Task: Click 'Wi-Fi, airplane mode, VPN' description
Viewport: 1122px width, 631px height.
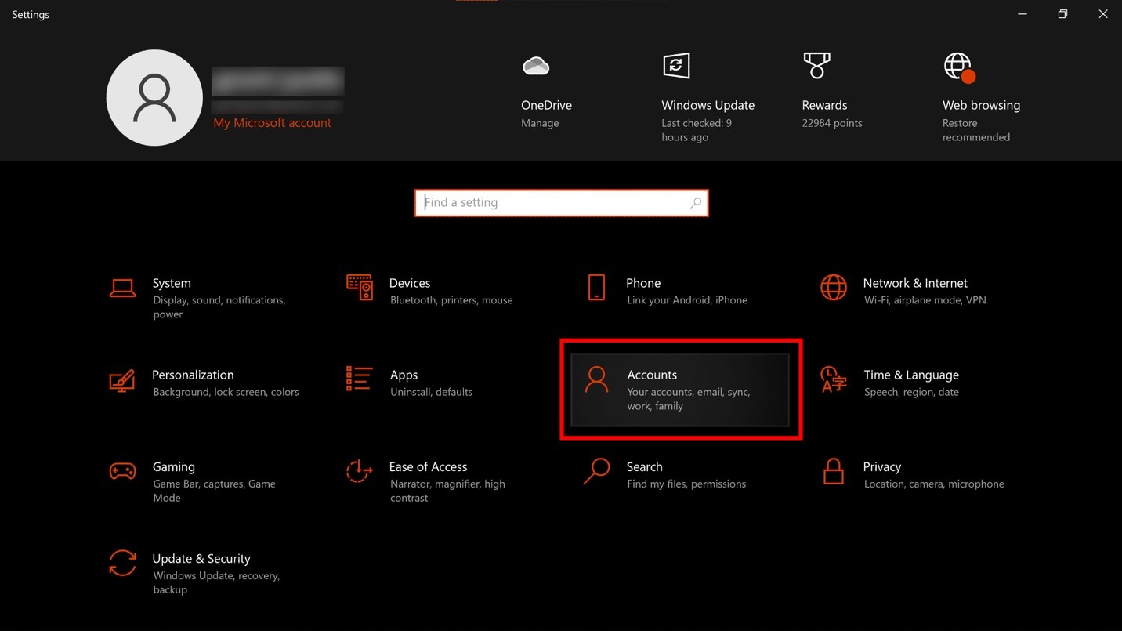Action: pos(925,300)
